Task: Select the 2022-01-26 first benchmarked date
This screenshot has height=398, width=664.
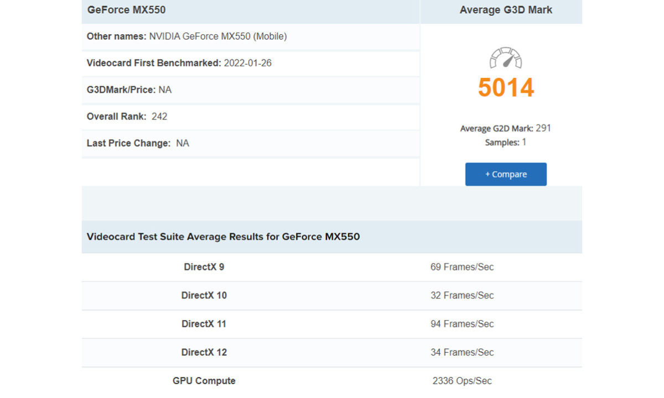Action: tap(247, 63)
